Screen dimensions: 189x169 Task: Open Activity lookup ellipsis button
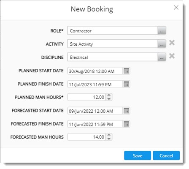[162, 44]
